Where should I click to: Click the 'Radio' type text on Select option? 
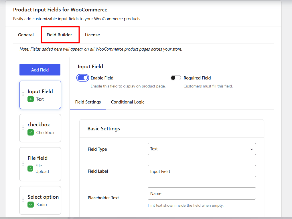tap(42, 205)
